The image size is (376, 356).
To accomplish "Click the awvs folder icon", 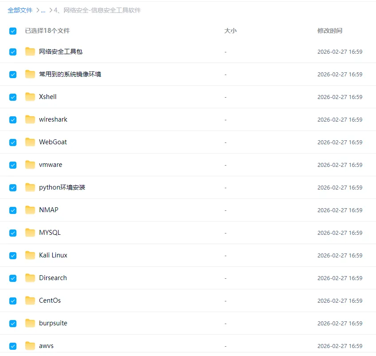I will pos(30,346).
